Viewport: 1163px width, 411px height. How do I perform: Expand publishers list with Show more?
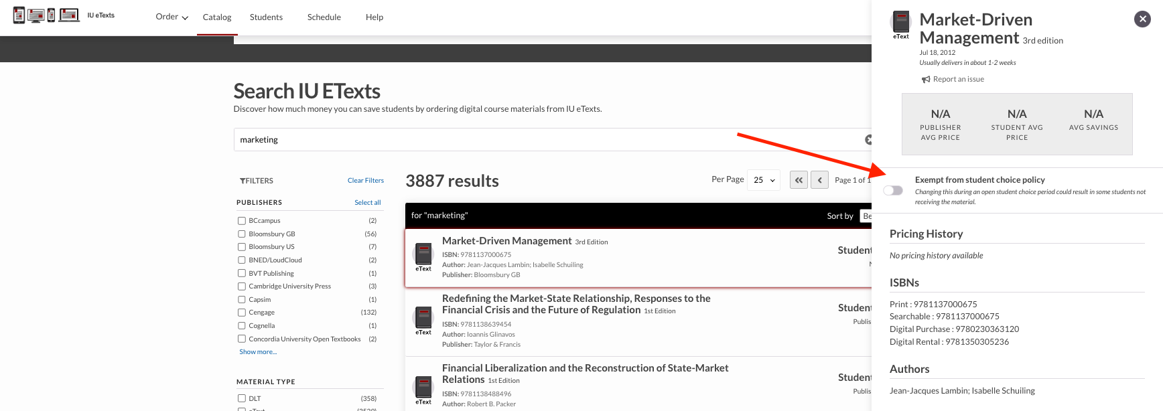258,352
